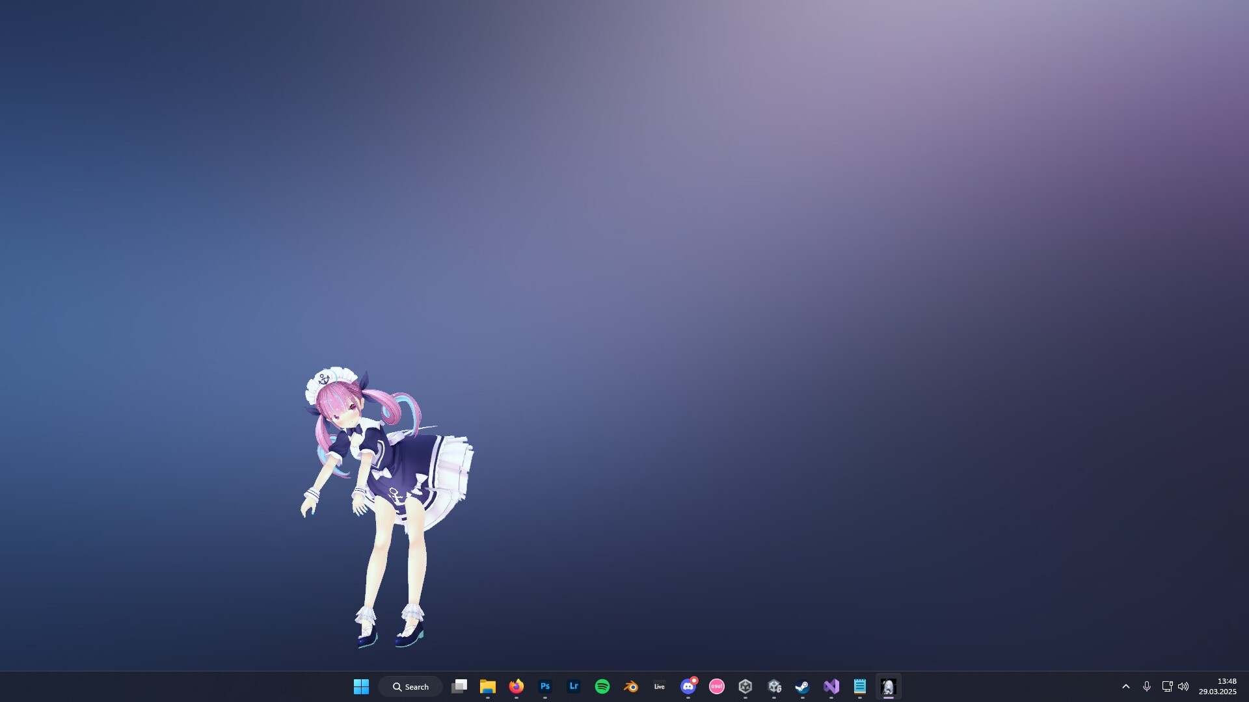The width and height of the screenshot is (1249, 702).
Task: Expand the hidden system tray icons
Action: pos(1126,686)
